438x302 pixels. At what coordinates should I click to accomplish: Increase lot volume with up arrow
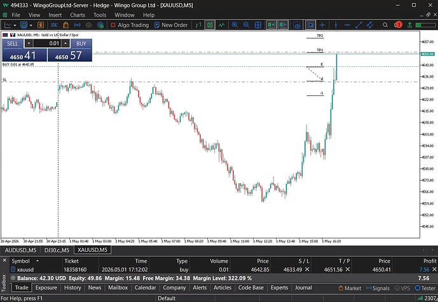(x=65, y=44)
